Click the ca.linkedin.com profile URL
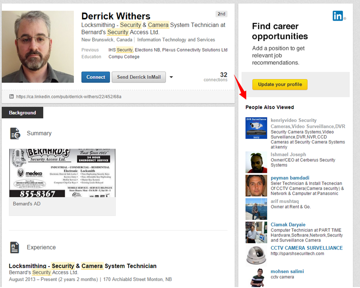Viewport: 360px width, 288px height. 69,97
